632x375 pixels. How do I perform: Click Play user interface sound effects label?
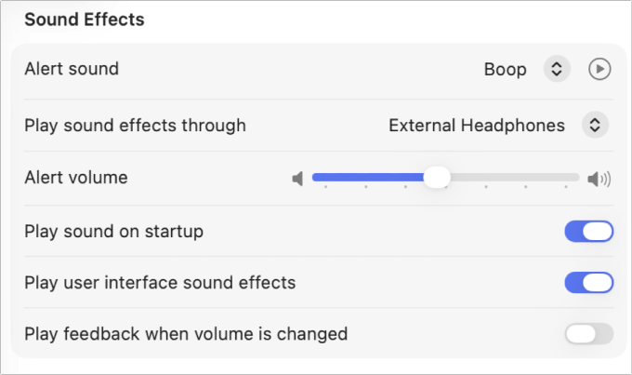(160, 282)
